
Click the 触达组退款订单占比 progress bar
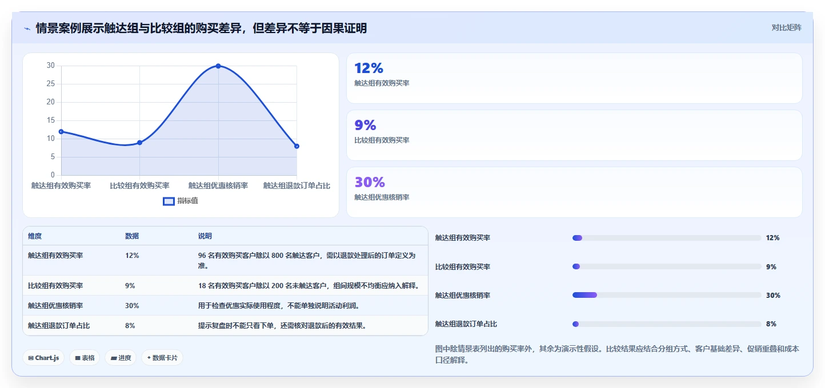click(667, 324)
